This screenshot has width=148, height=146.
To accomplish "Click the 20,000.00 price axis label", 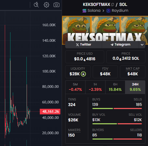I will pos(50,133).
